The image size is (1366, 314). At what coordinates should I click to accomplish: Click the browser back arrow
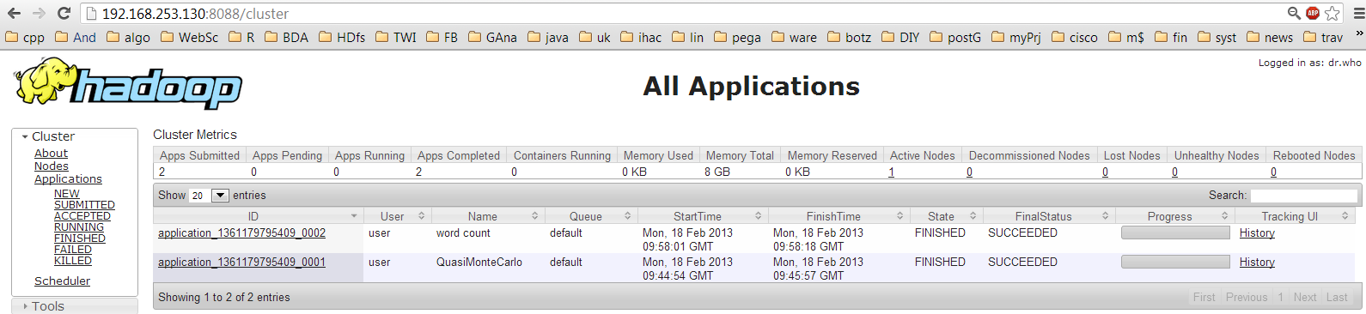(14, 13)
